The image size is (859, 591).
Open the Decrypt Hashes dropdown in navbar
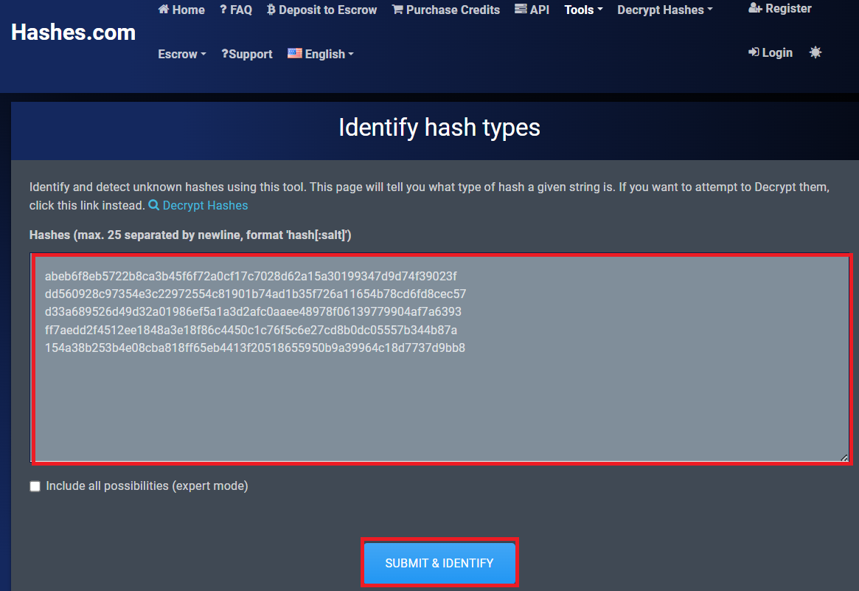(x=664, y=10)
